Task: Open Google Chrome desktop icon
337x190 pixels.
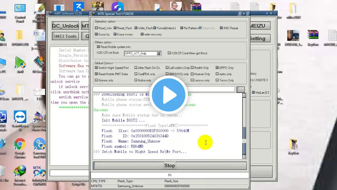Action: click(20, 145)
